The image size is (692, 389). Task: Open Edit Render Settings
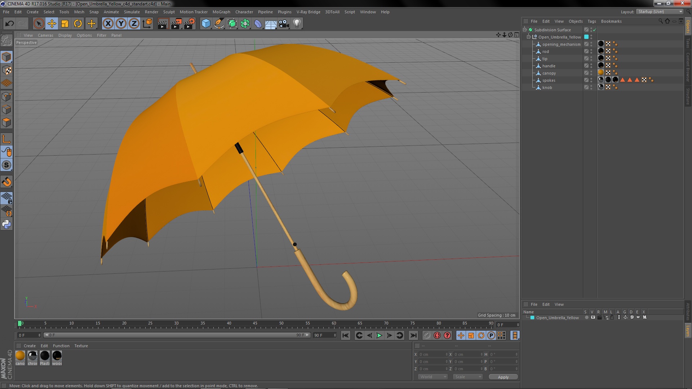click(x=190, y=24)
